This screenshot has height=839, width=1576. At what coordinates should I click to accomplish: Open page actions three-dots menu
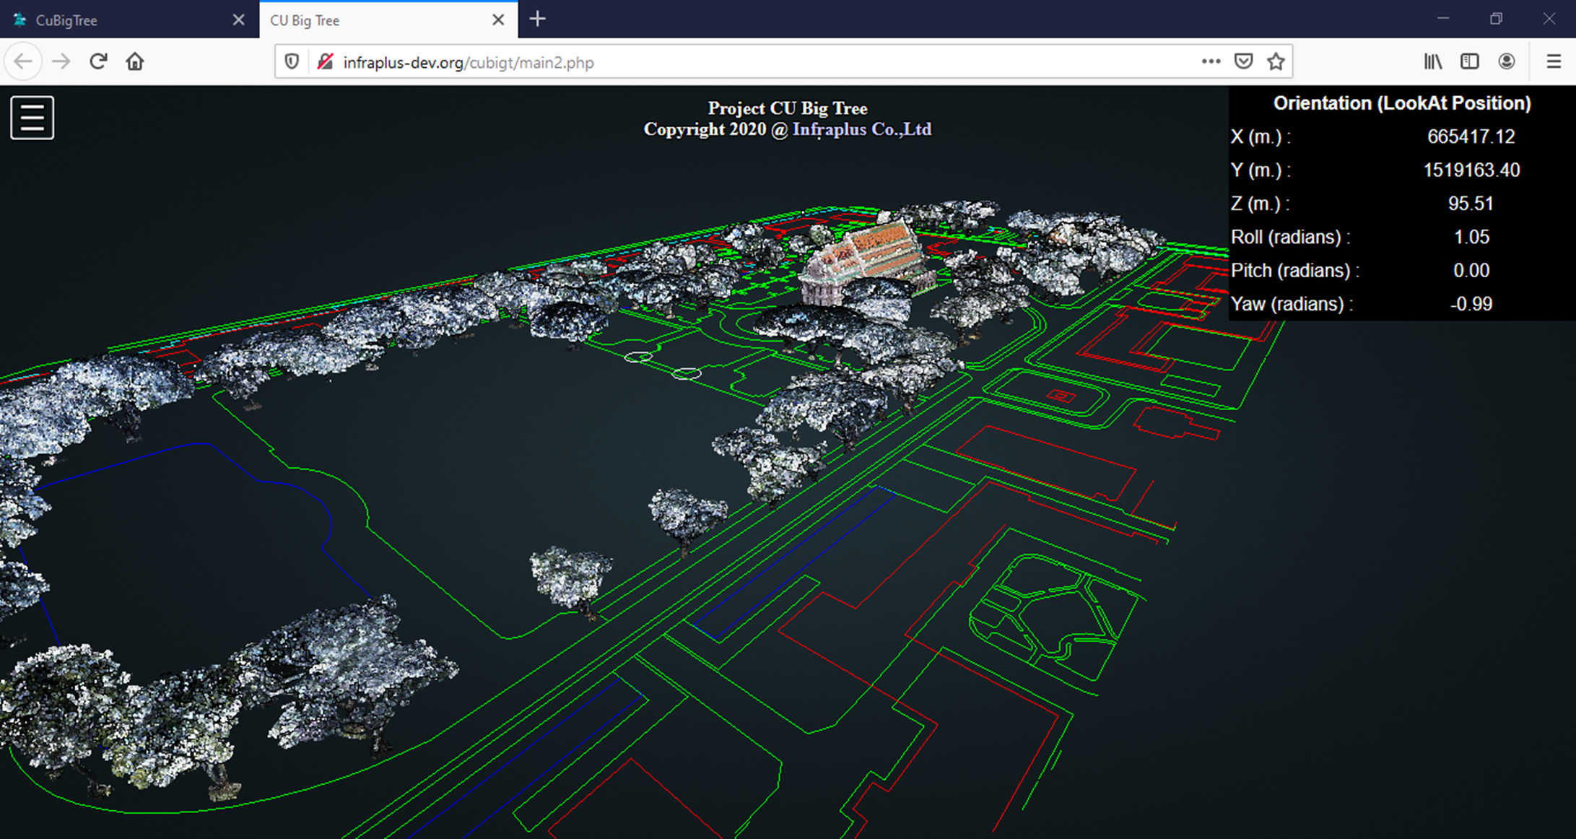pos(1211,62)
